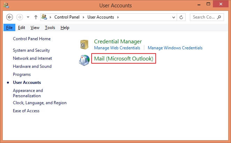Open the File menu

[9, 28]
